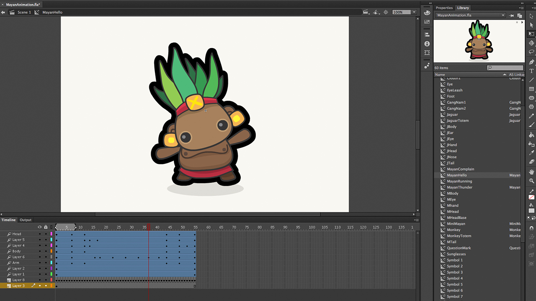Lock the Body layer

[x=46, y=251]
